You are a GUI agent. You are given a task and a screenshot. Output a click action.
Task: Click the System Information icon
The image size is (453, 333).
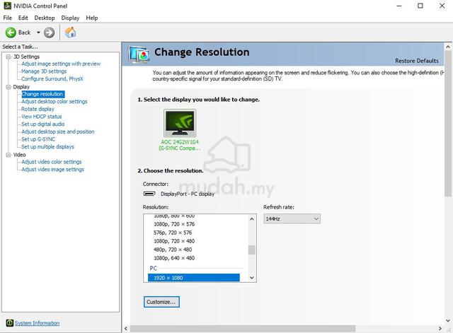point(9,323)
